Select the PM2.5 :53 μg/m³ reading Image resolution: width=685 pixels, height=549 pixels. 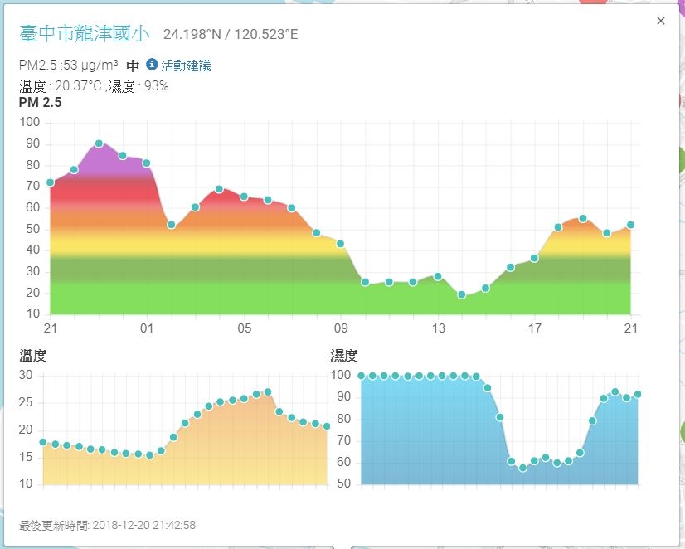click(69, 65)
